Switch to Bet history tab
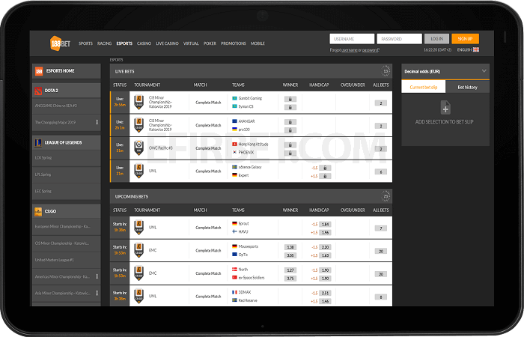 coord(468,87)
